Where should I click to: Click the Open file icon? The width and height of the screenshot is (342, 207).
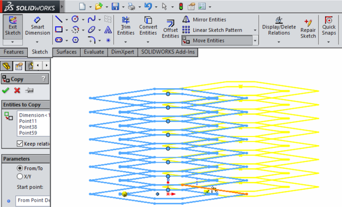coord(99,6)
